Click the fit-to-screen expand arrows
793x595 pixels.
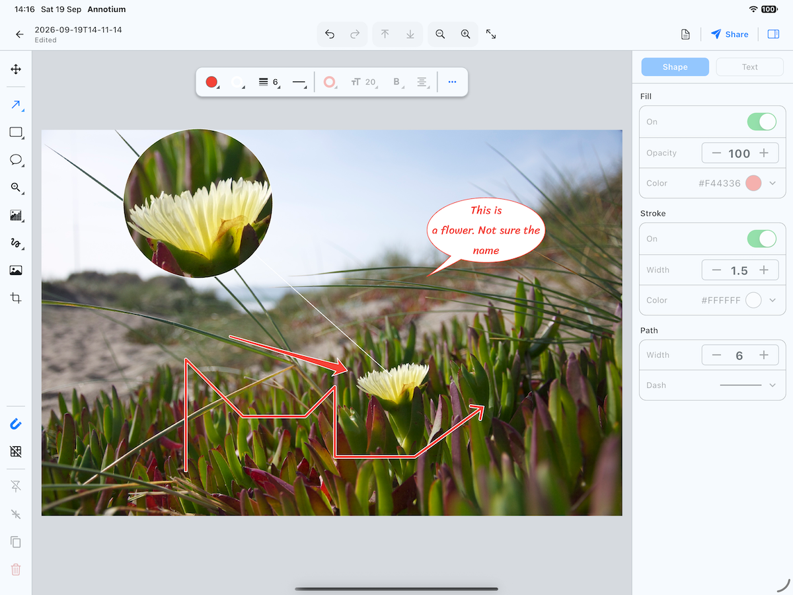pyautogui.click(x=491, y=34)
